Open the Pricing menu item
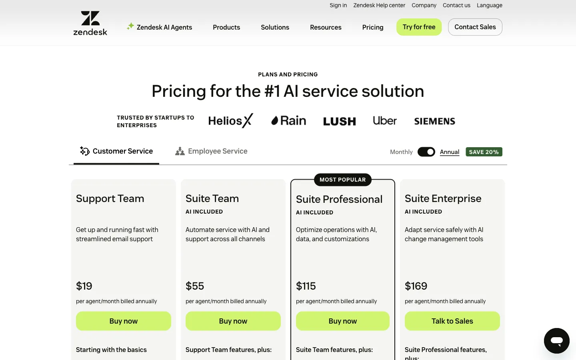 click(x=373, y=27)
